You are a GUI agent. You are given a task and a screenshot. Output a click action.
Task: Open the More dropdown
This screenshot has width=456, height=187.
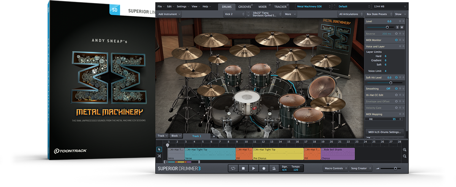pyautogui.click(x=290, y=14)
